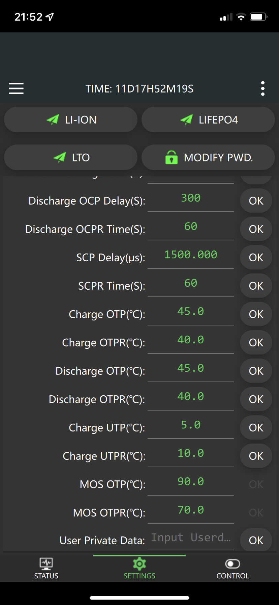Open the hamburger menu
Viewport: 279px width, 605px height.
tap(16, 88)
